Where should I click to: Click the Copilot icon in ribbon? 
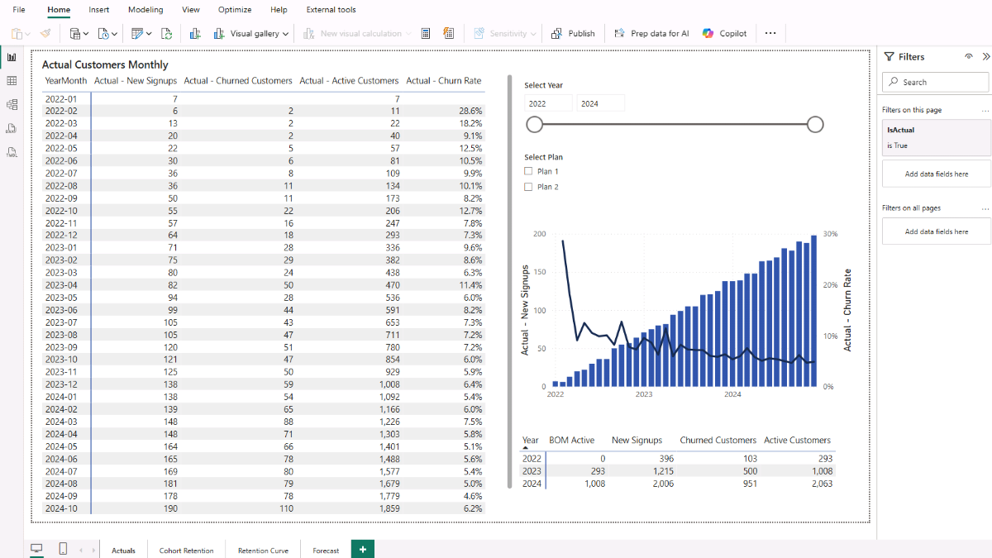708,34
